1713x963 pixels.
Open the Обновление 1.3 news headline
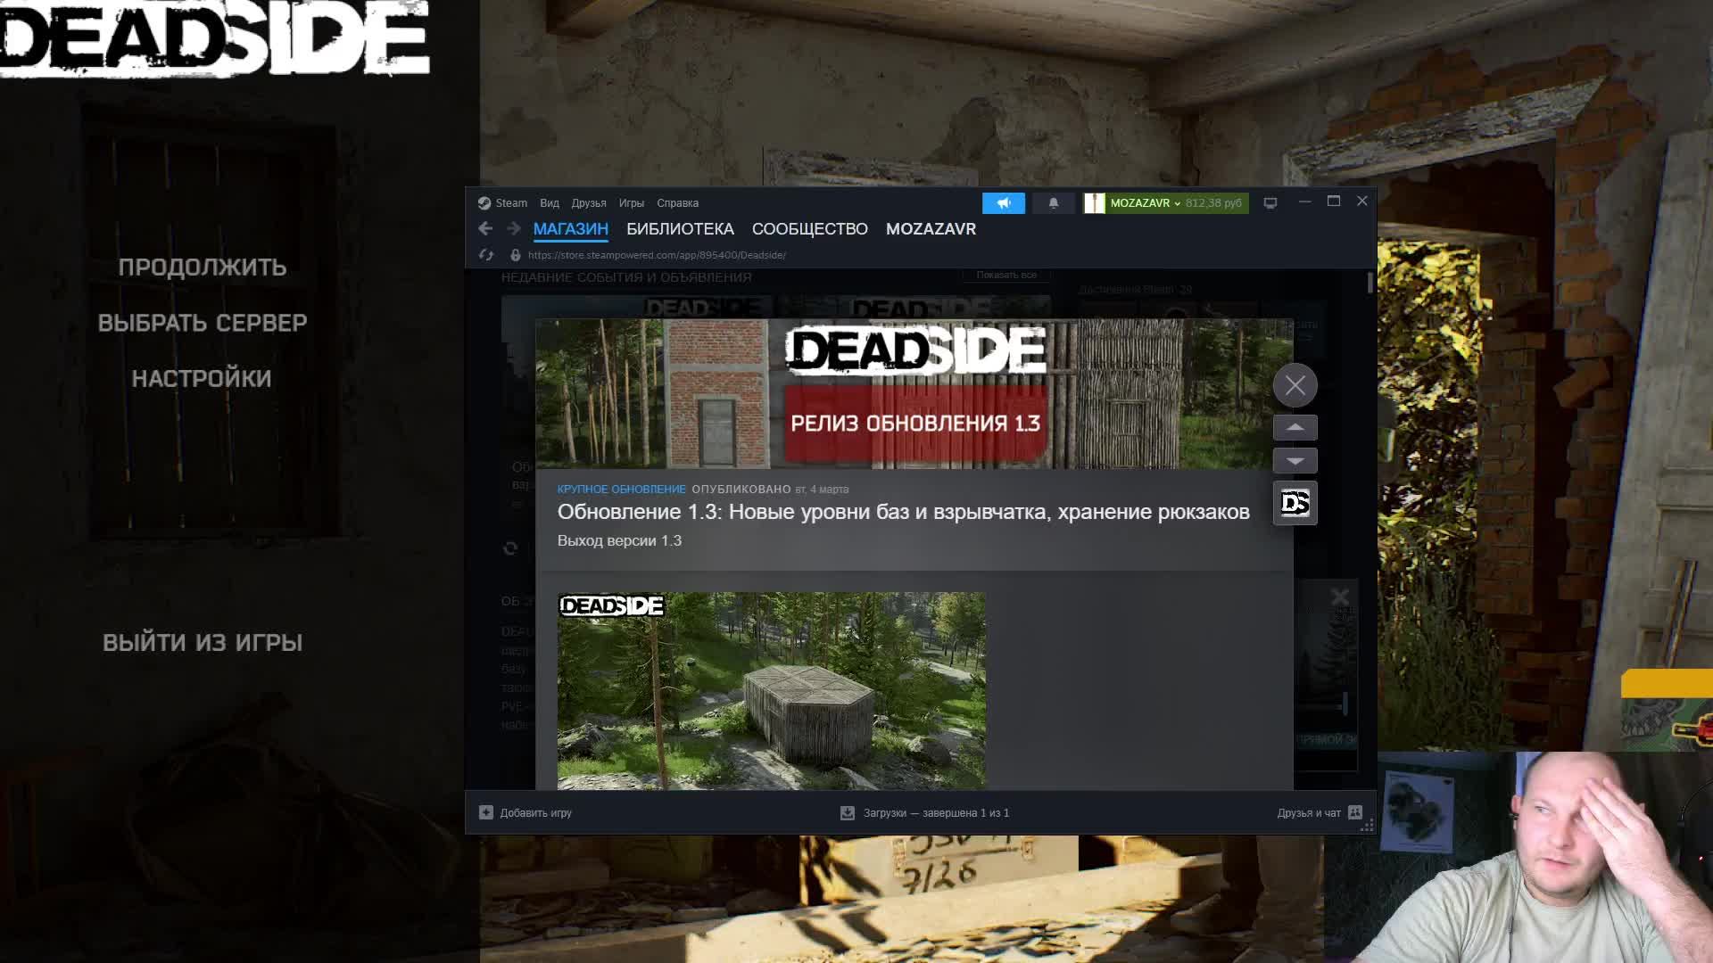[903, 511]
